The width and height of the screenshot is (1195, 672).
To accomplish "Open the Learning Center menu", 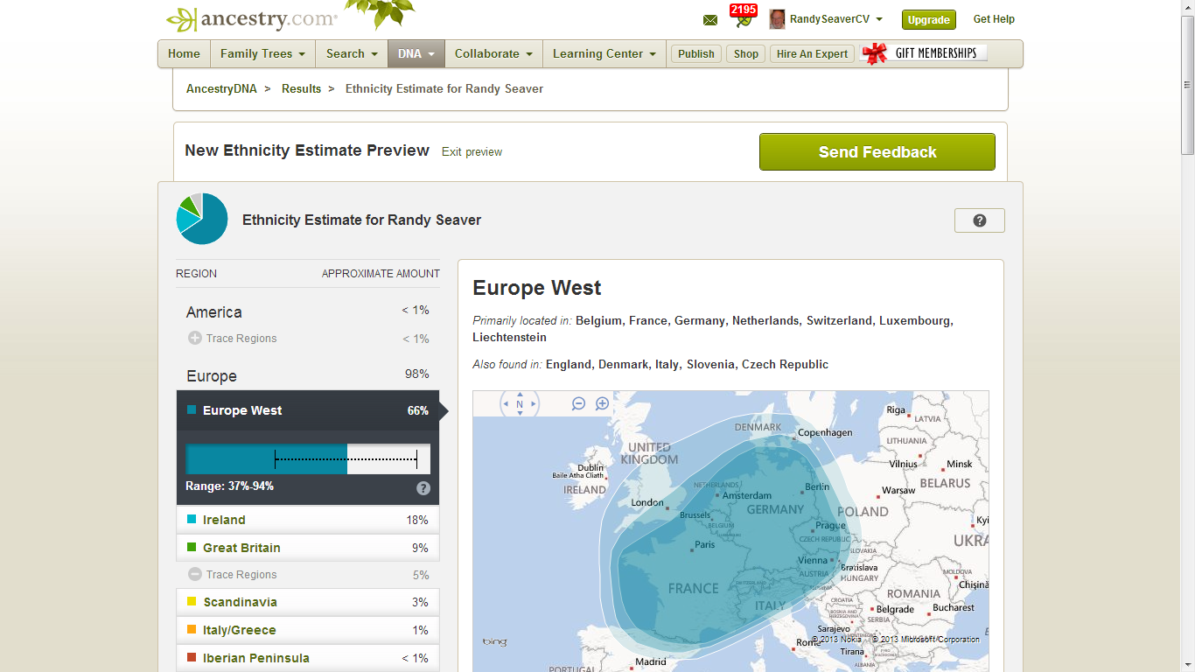I will [x=604, y=53].
